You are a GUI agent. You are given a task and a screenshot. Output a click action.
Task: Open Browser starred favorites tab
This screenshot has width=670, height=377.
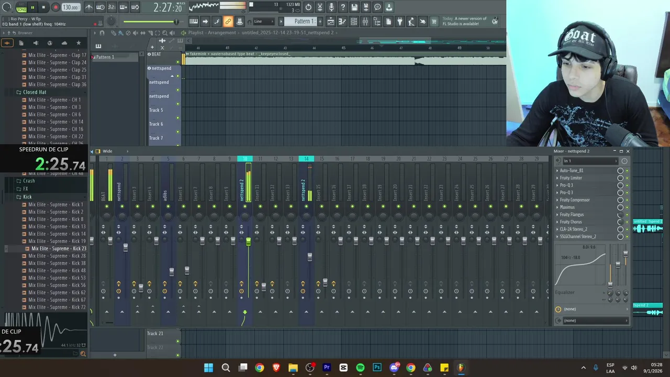coord(79,43)
